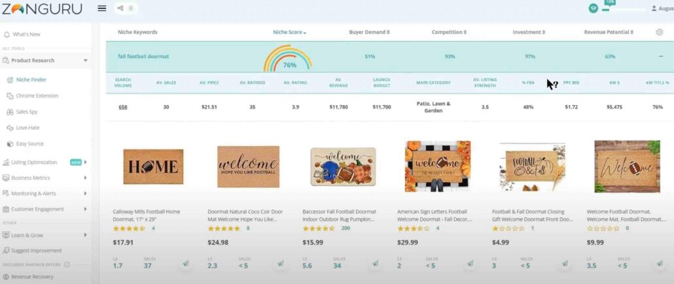Click the $29.99 price
Image resolution: width=674 pixels, height=284 pixels.
click(x=407, y=242)
